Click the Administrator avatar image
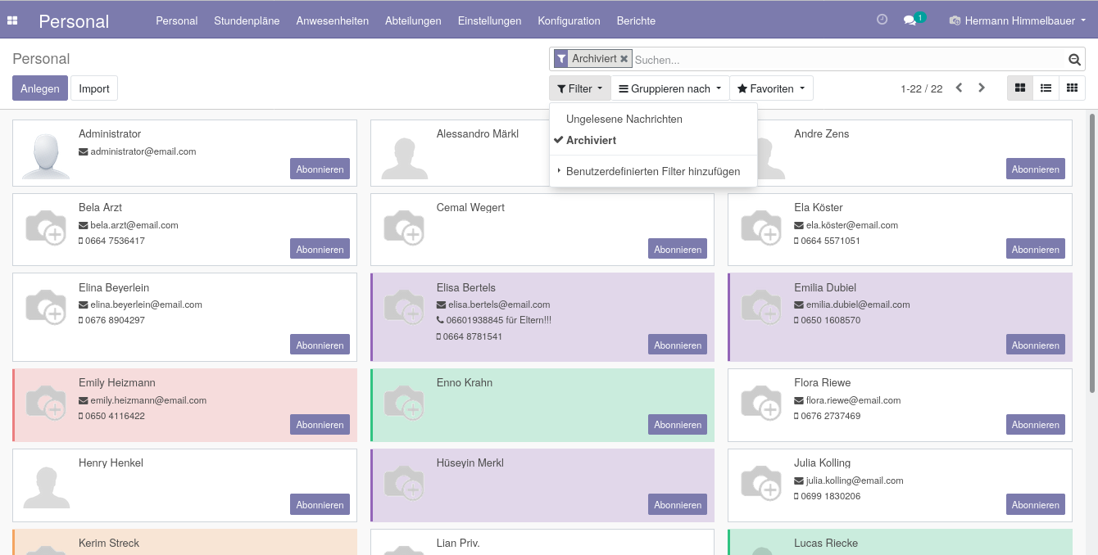The image size is (1098, 555). (46, 155)
